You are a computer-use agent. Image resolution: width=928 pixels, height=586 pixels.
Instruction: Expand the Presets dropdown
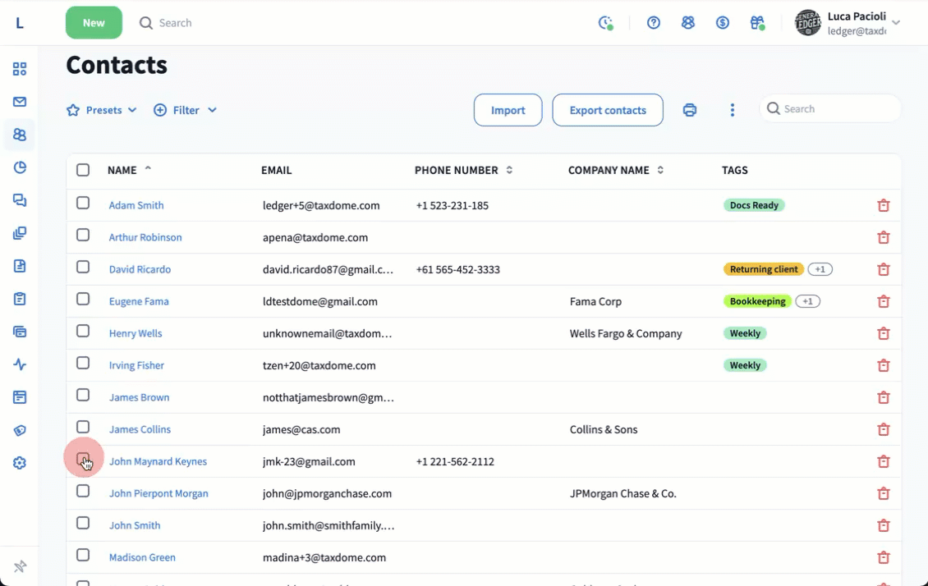tap(102, 110)
